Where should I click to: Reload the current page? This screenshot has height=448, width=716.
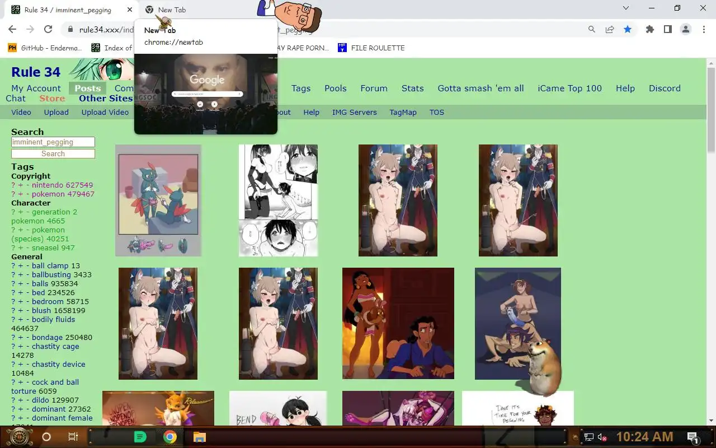pyautogui.click(x=48, y=29)
